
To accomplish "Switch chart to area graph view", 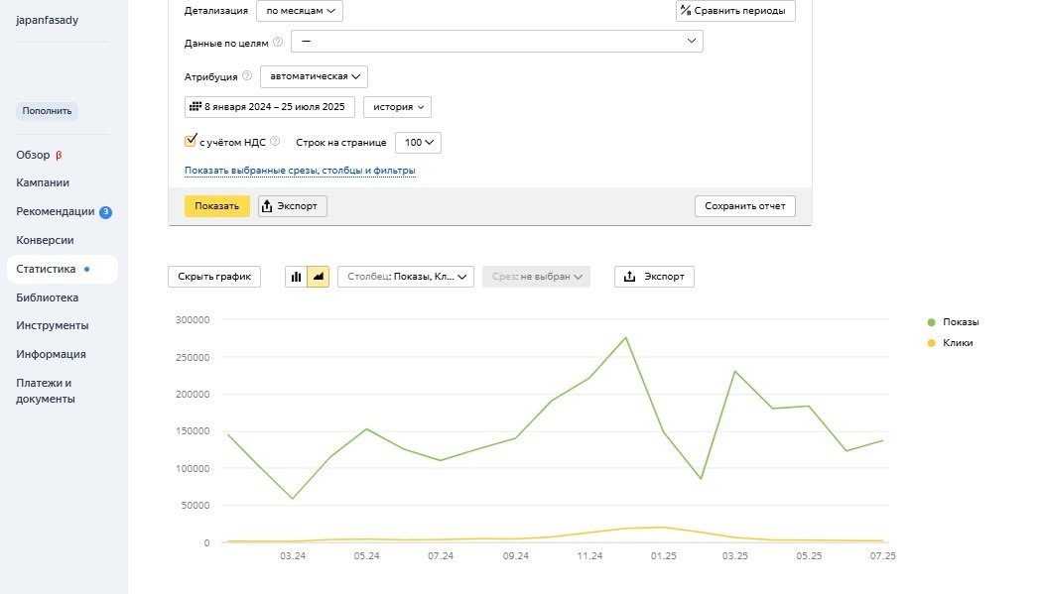I will (x=318, y=278).
